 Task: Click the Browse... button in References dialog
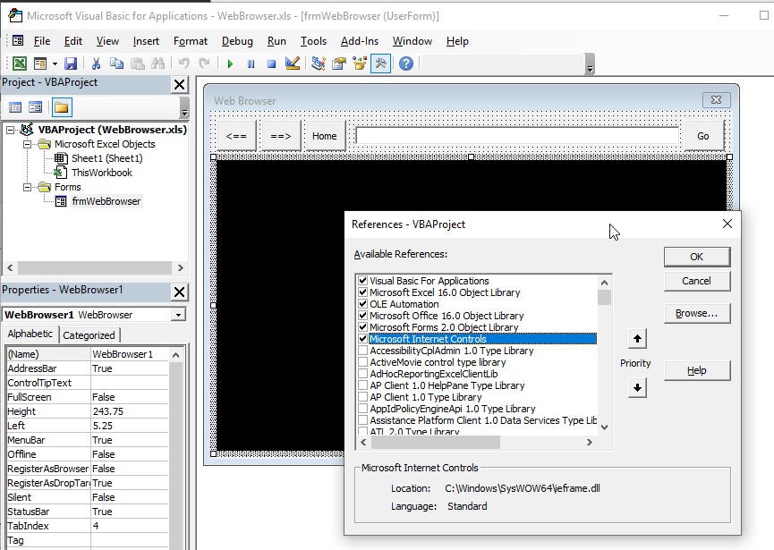[x=696, y=314]
